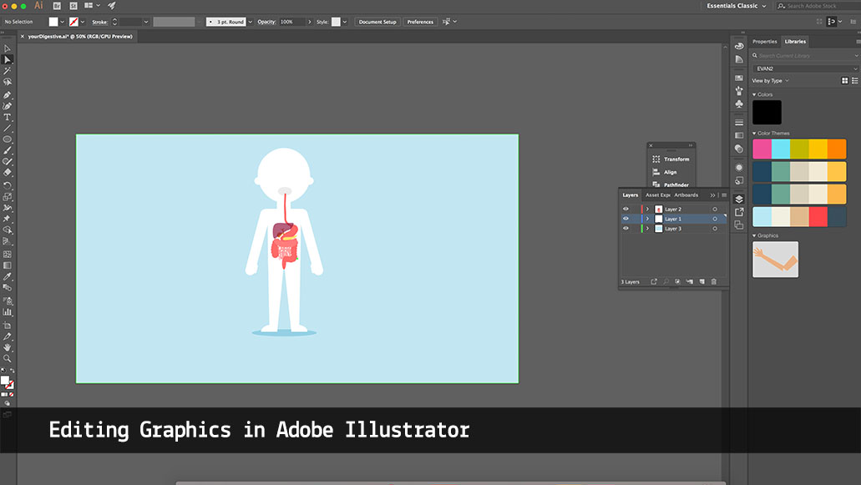Open the Essentials Classic workspace dropdown
This screenshot has width=861, height=485.
click(x=734, y=6)
